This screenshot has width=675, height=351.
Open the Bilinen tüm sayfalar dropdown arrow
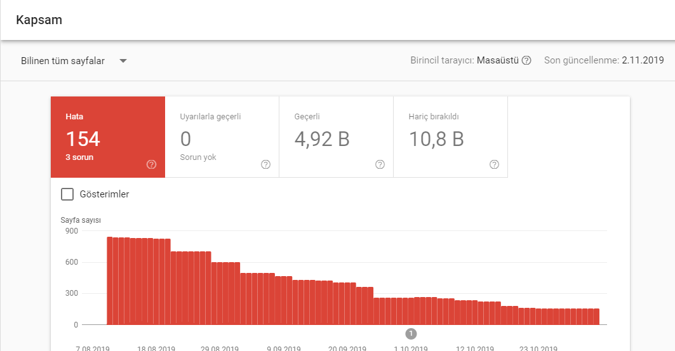(x=123, y=61)
